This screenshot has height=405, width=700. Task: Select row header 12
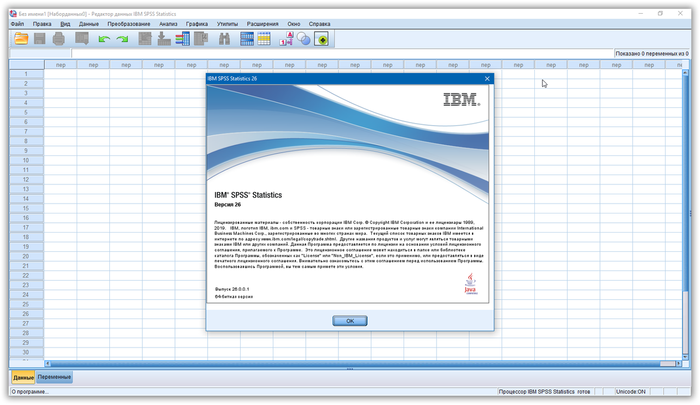coord(26,180)
